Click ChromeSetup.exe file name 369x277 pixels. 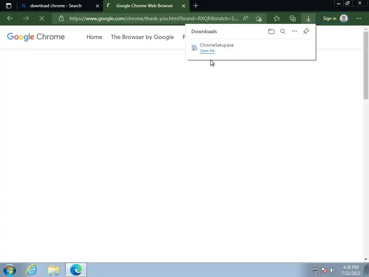[x=217, y=45]
